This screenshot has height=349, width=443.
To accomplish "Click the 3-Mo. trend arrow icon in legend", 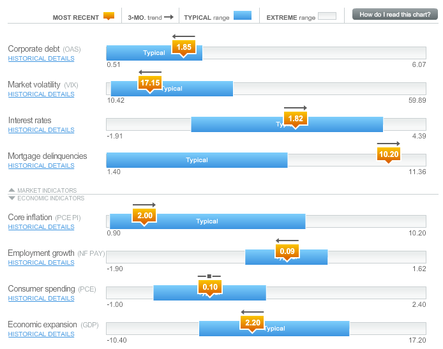I will 169,17.
